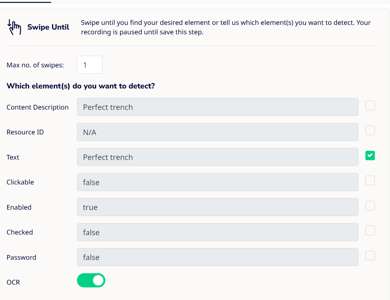Check the Resource ID checkbox
The height and width of the screenshot is (300, 390).
370,130
